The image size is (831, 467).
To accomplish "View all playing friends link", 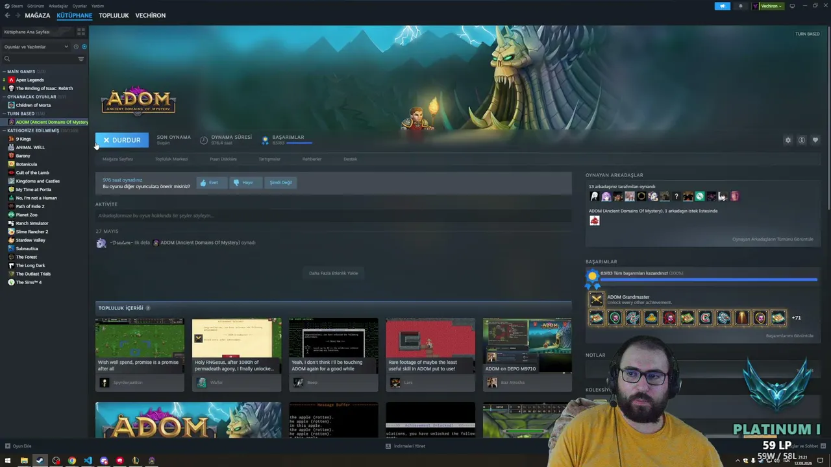I will [773, 239].
